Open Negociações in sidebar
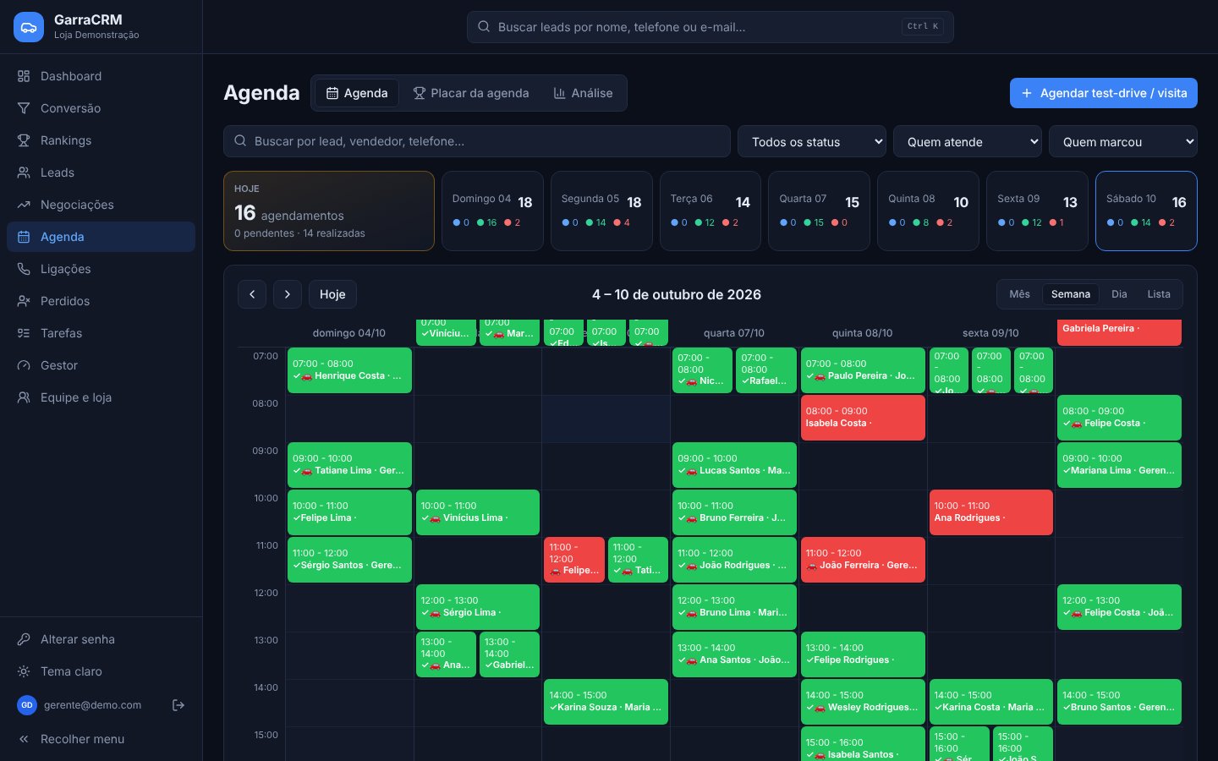The height and width of the screenshot is (761, 1218). (x=101, y=205)
